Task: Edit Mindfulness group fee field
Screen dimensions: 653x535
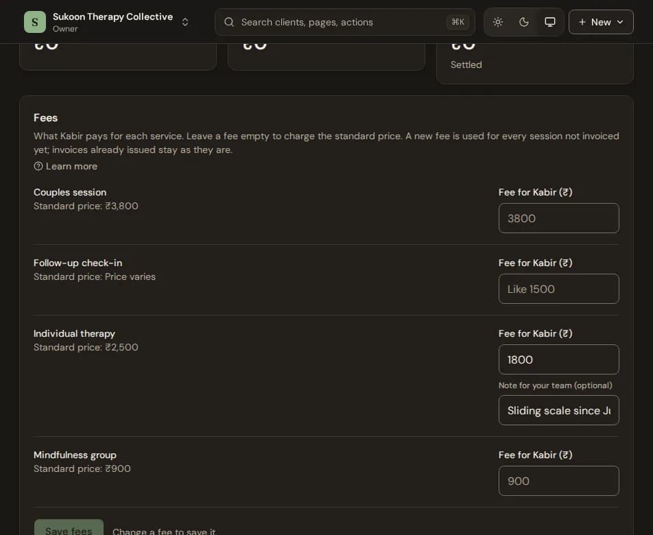Action: pyautogui.click(x=558, y=481)
